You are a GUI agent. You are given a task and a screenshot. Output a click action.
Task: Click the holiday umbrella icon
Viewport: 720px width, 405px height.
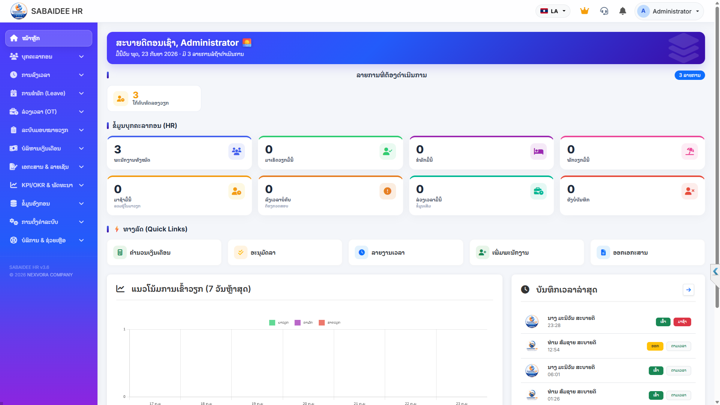pos(690,151)
